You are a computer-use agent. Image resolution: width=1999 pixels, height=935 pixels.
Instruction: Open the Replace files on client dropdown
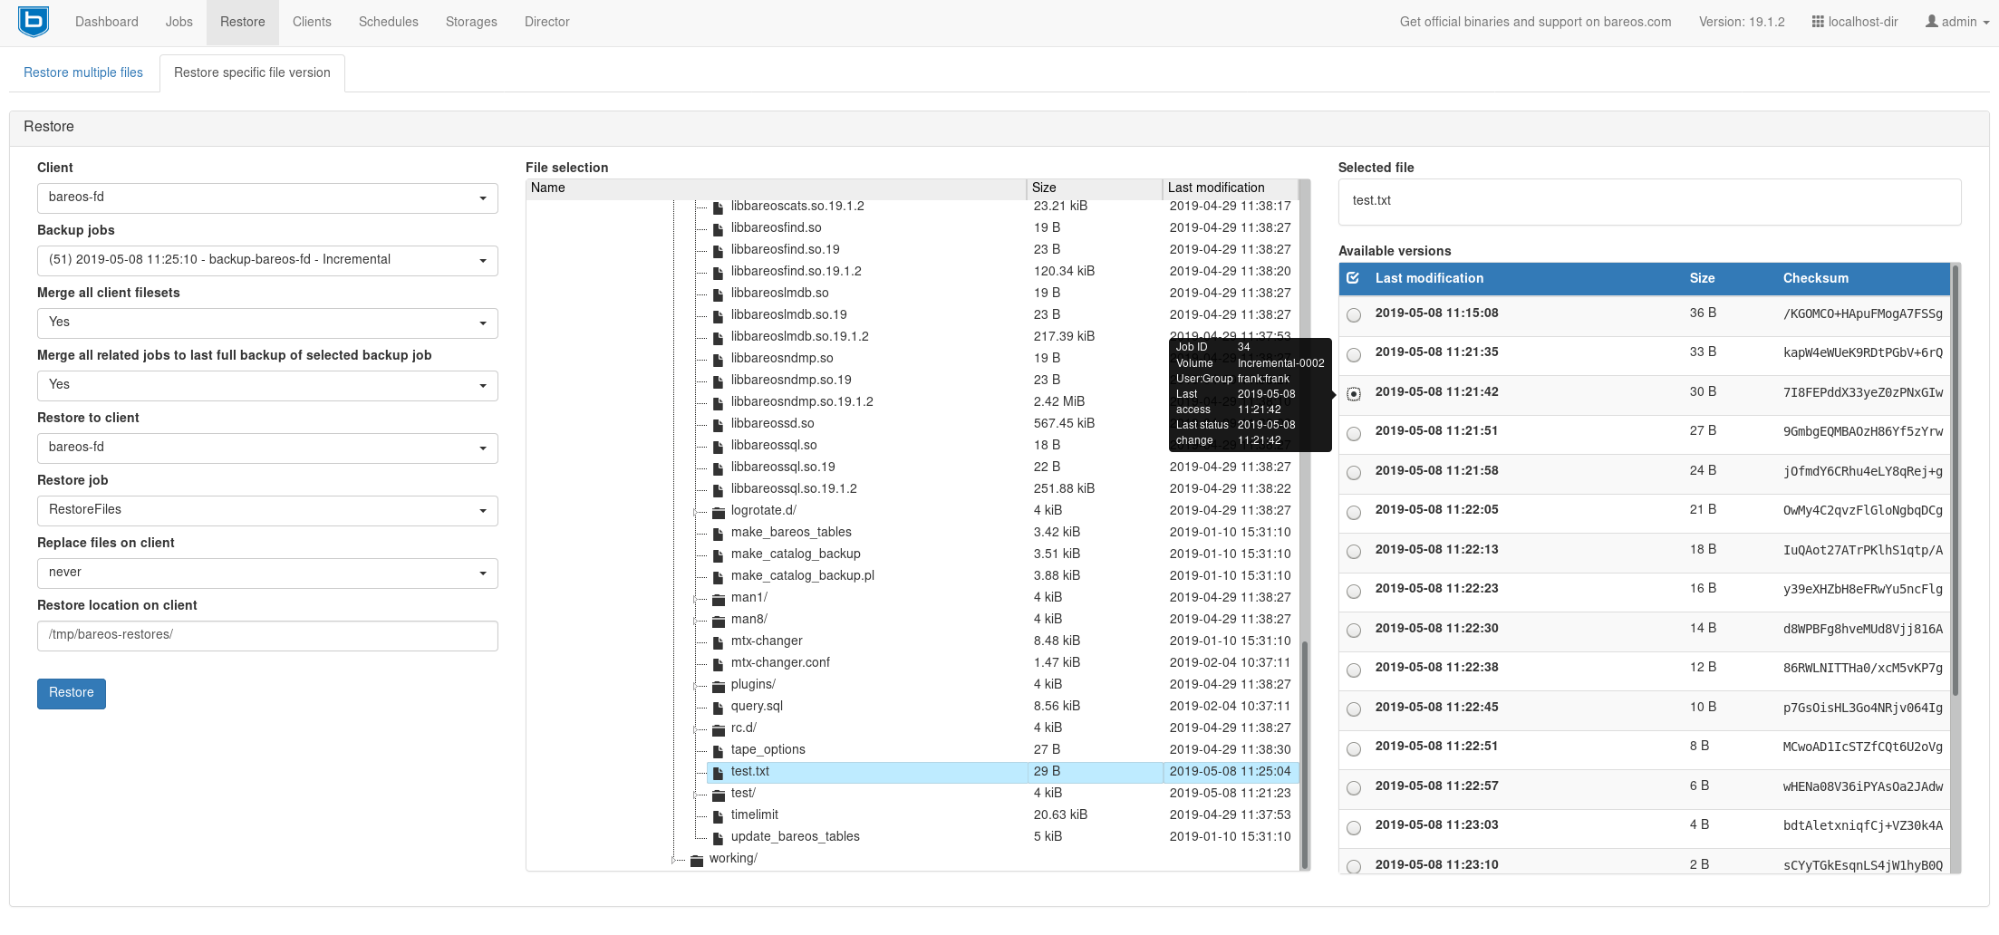point(266,573)
